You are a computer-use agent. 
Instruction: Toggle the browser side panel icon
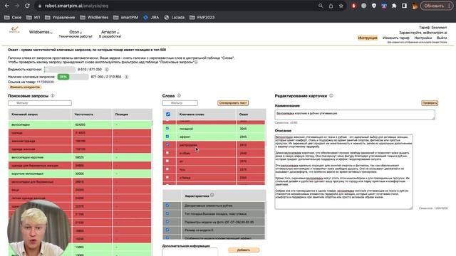point(404,6)
